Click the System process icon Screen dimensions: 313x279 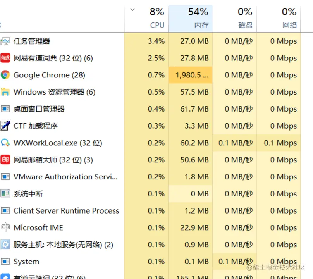(5, 262)
